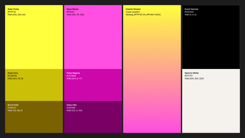Click the text "RGB (204, 191, 8)"
The width and height of the screenshot is (245, 138).
point(16,79)
